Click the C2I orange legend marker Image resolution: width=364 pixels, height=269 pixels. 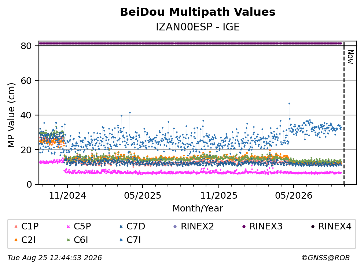coord(16,240)
